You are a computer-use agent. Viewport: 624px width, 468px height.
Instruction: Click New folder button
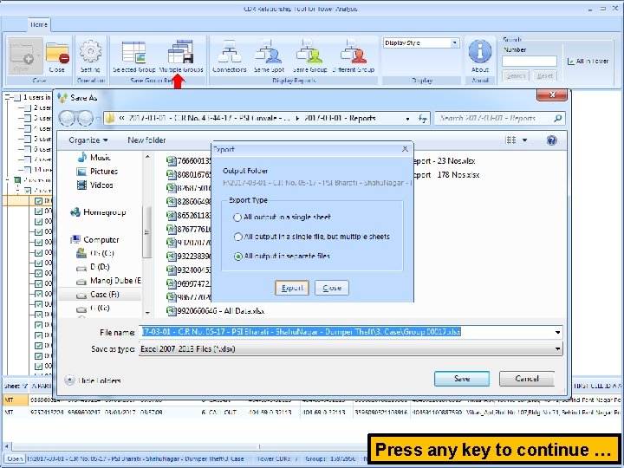tap(146, 140)
